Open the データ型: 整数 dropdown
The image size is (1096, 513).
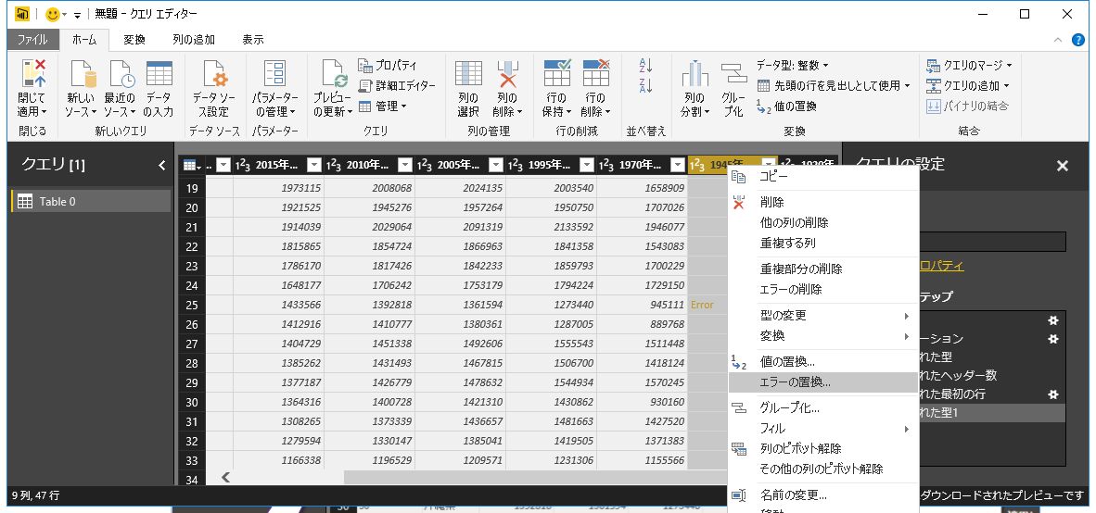pos(793,66)
